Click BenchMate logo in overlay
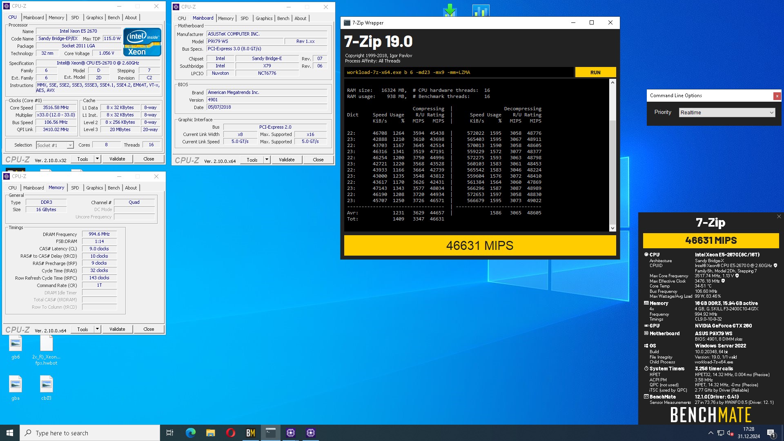Screen dimensions: 784x441 click(x=710, y=414)
